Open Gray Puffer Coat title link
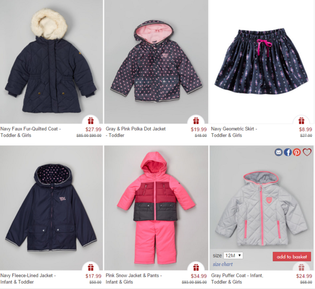Image resolution: width=315 pixels, height=289 pixels. (x=237, y=279)
